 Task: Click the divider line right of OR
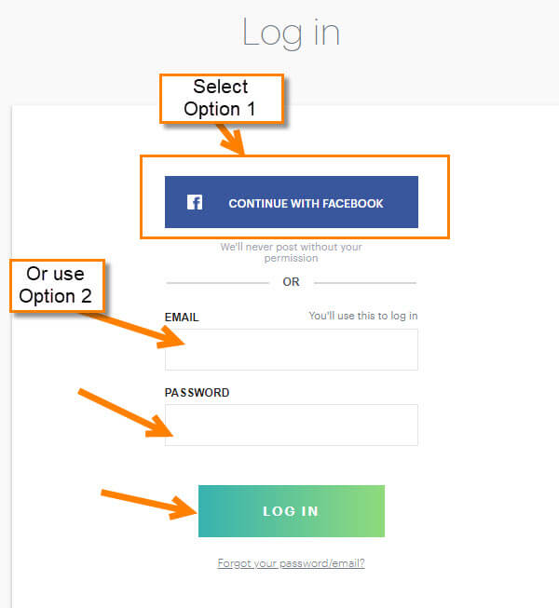click(365, 283)
